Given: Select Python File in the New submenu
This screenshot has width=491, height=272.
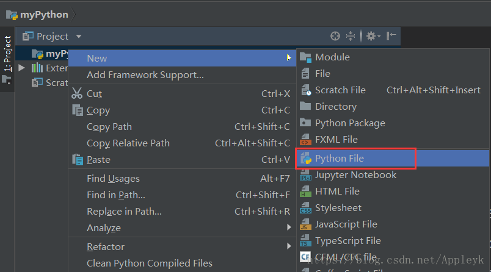Looking at the screenshot, I should point(393,159).
